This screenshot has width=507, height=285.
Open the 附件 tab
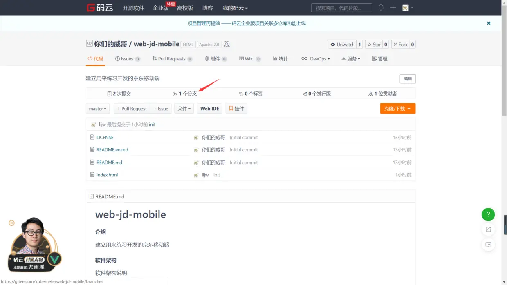pyautogui.click(x=216, y=59)
